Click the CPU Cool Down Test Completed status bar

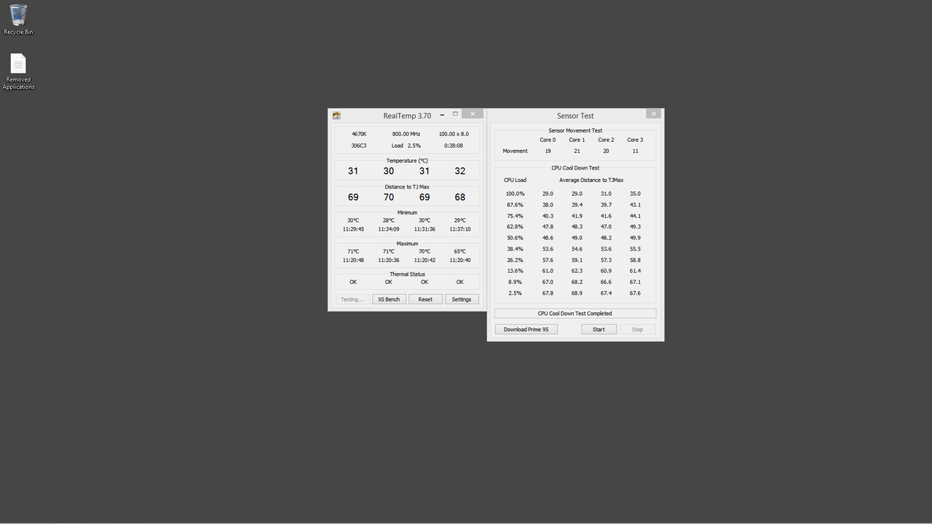point(575,314)
